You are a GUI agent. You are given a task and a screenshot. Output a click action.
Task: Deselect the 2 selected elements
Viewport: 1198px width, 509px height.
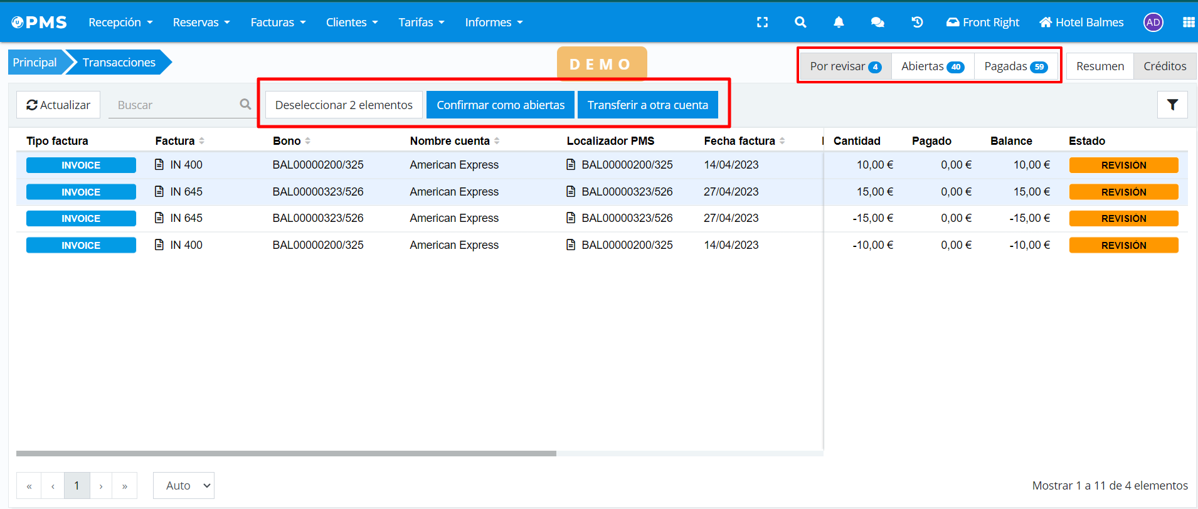pyautogui.click(x=344, y=105)
